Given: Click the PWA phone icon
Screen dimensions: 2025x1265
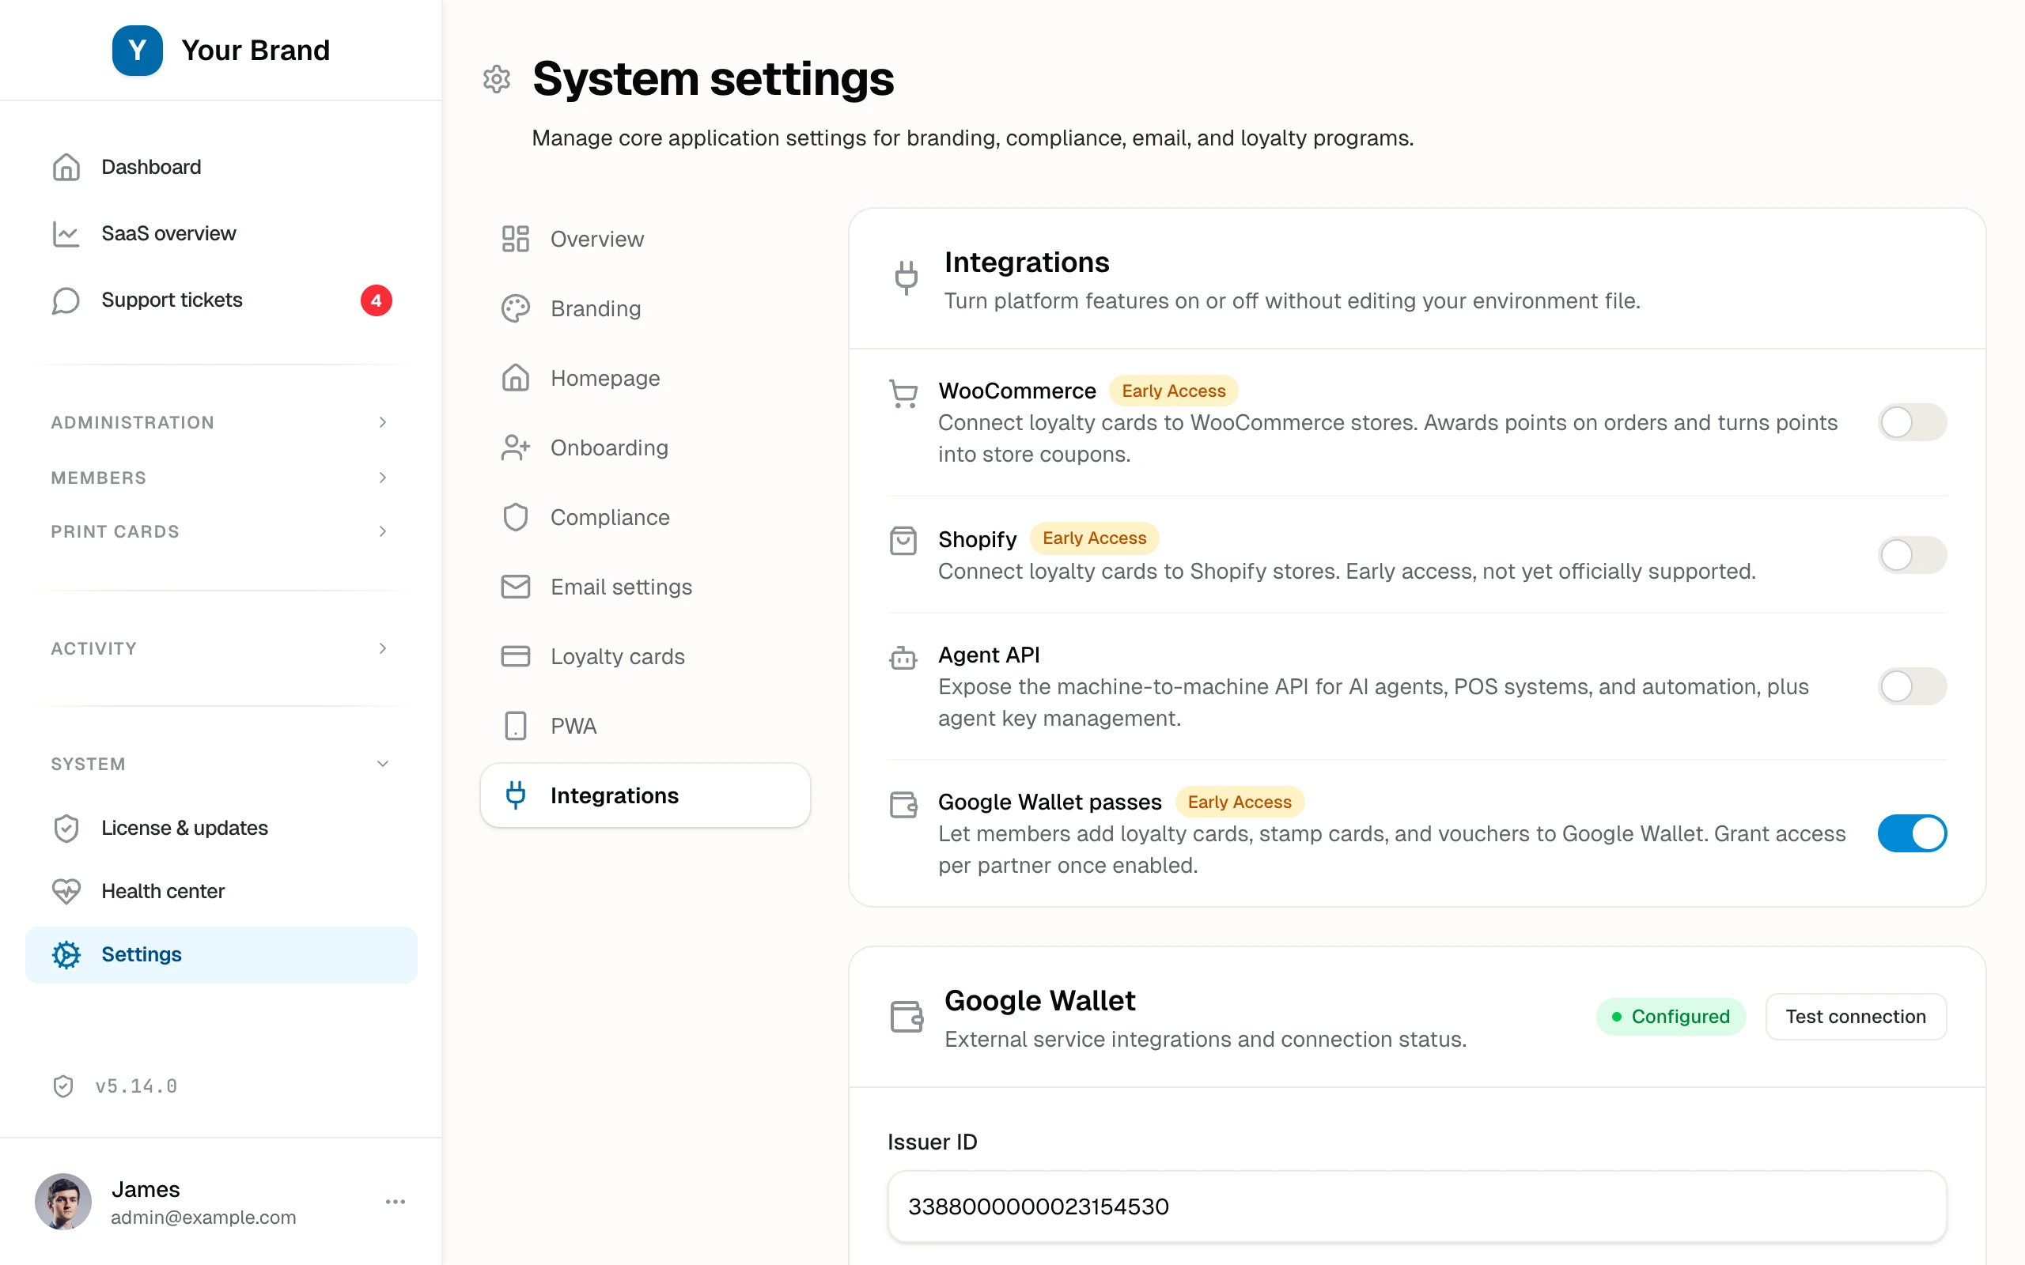Looking at the screenshot, I should tap(516, 725).
